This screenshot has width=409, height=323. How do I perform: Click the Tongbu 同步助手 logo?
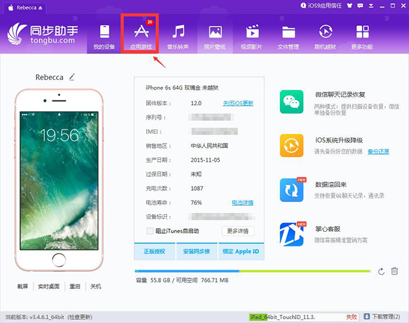click(x=43, y=34)
